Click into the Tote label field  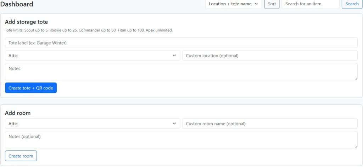(x=181, y=43)
